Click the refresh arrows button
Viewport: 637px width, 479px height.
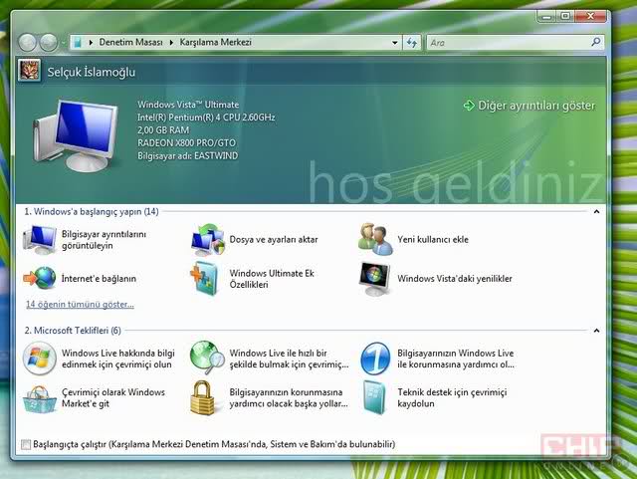coord(412,42)
